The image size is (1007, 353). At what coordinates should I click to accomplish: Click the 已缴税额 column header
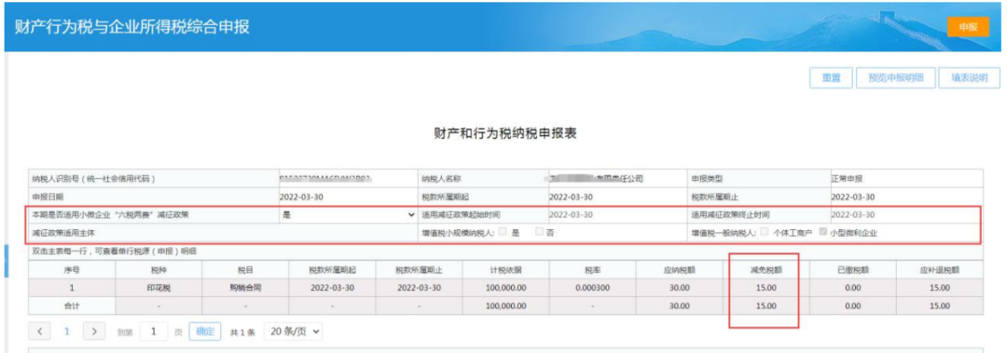853,270
